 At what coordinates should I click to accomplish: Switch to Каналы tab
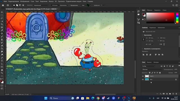(149, 62)
